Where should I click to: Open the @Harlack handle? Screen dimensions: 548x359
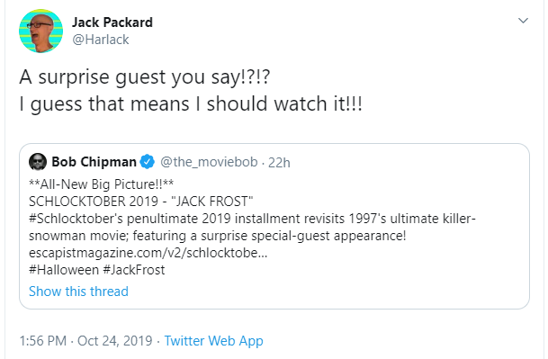coord(100,40)
